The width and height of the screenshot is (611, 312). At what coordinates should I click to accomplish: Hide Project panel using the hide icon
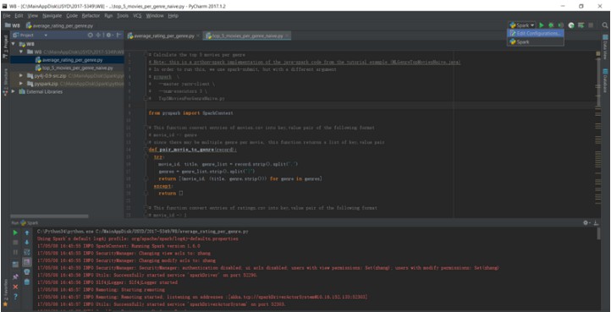click(x=118, y=35)
